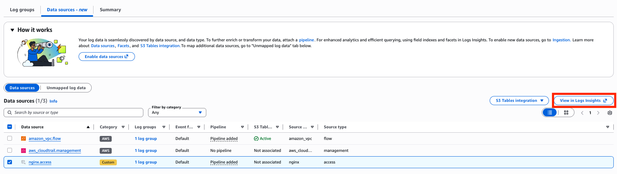Check the amazon_vpc.flow row checkbox
Viewport: 617px width, 174px height.
10,138
